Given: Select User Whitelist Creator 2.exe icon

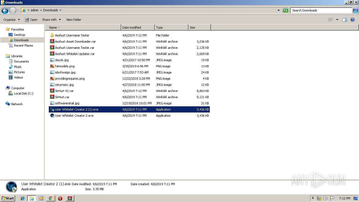Looking at the screenshot, I should click(52, 116).
